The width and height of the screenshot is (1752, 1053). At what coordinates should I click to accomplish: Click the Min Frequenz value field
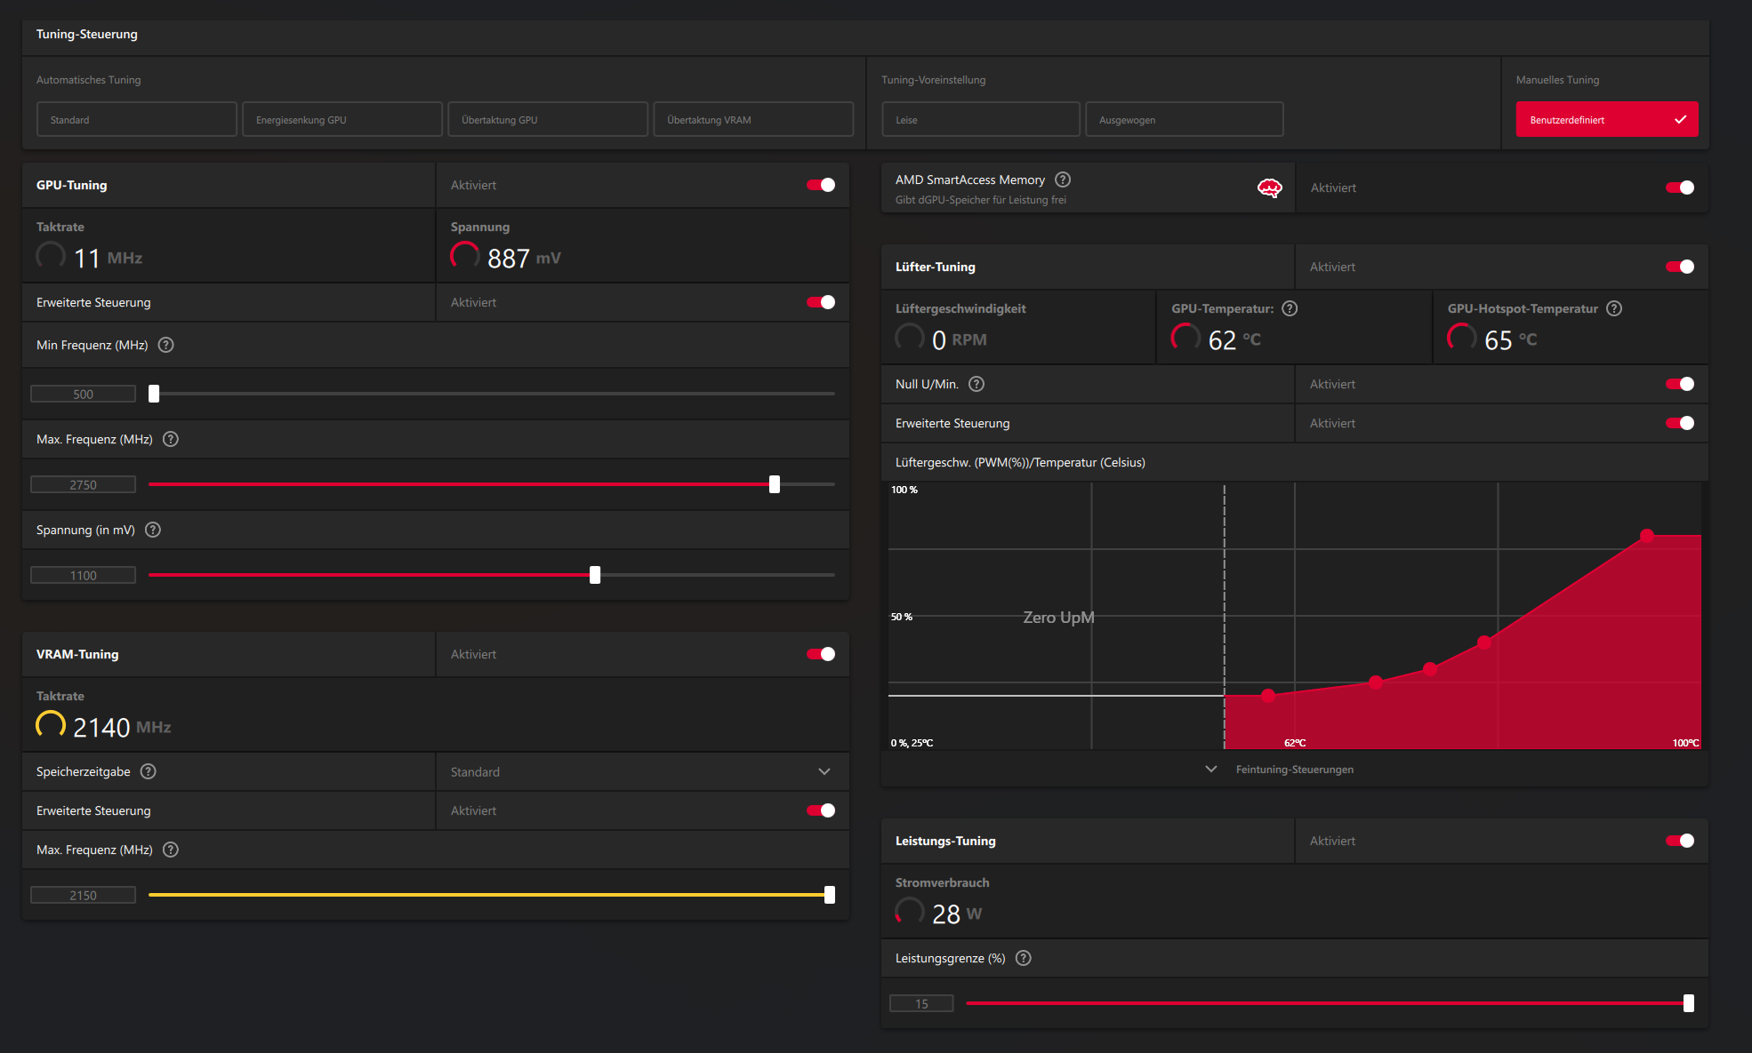83,394
